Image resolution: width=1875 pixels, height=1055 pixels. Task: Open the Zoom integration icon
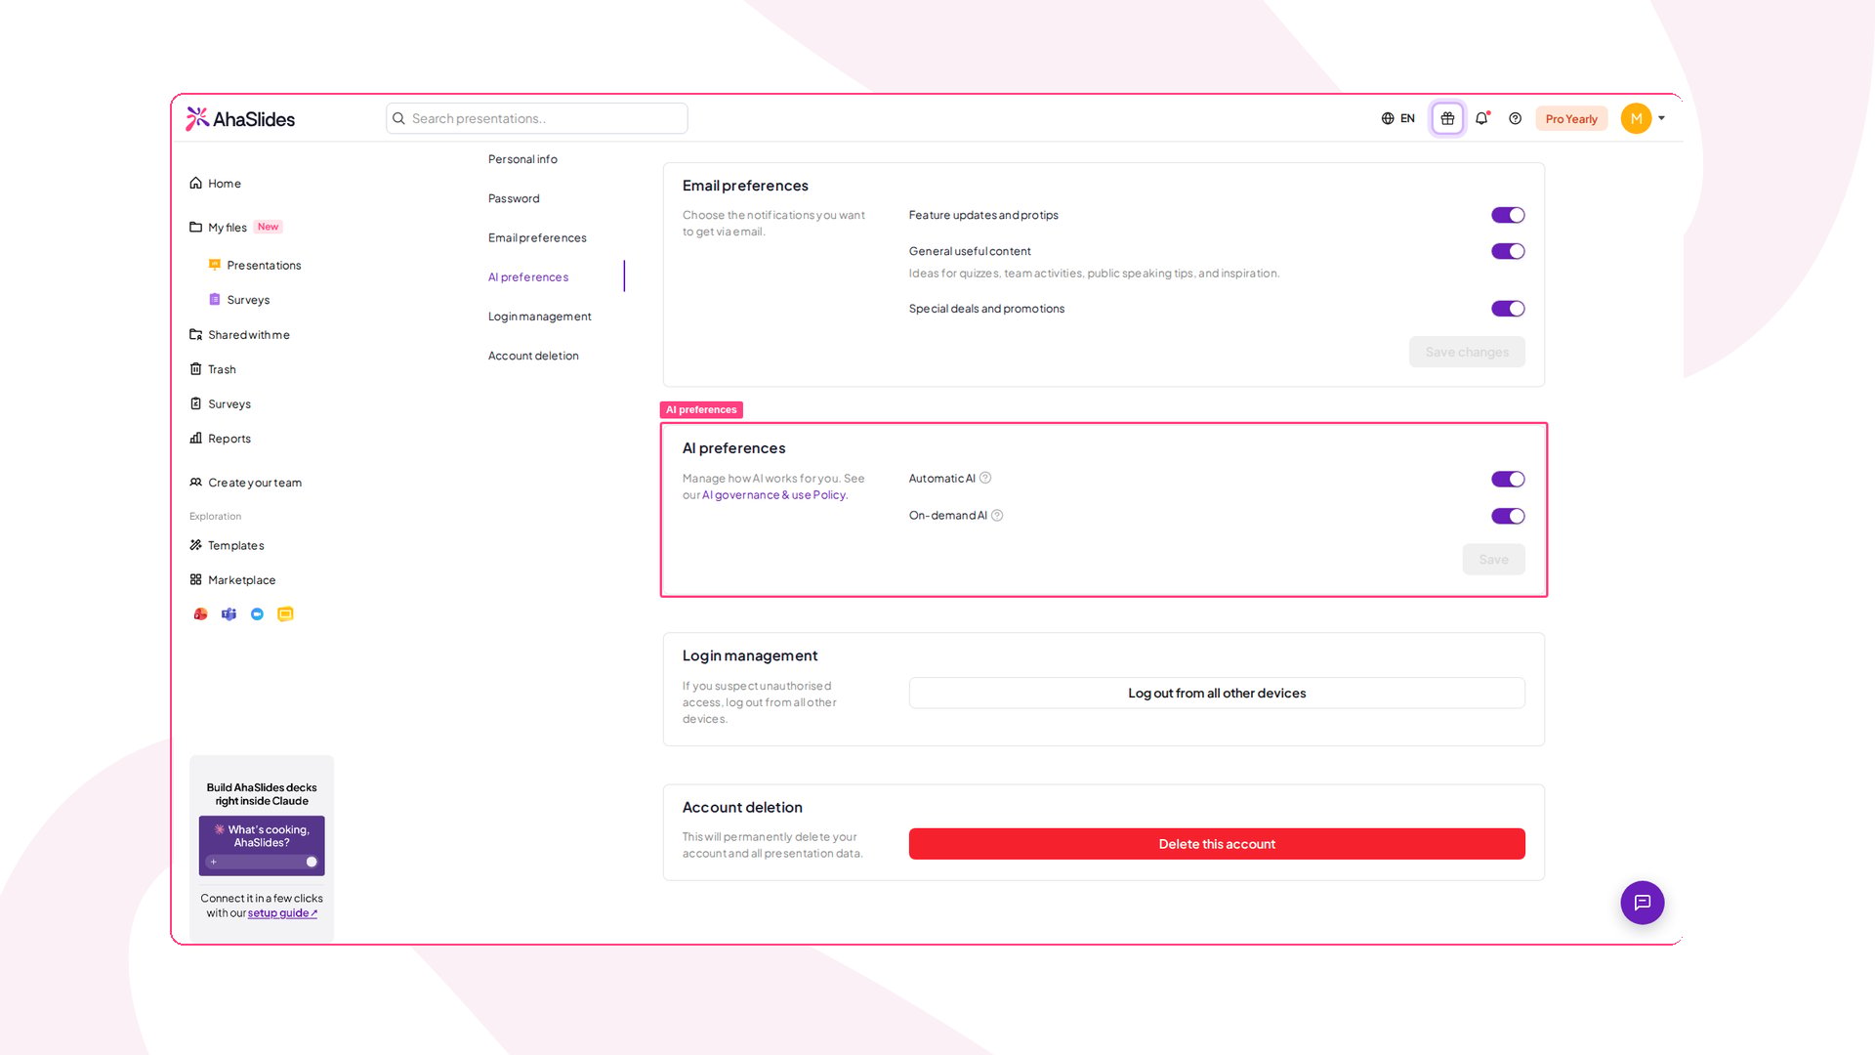click(x=257, y=614)
